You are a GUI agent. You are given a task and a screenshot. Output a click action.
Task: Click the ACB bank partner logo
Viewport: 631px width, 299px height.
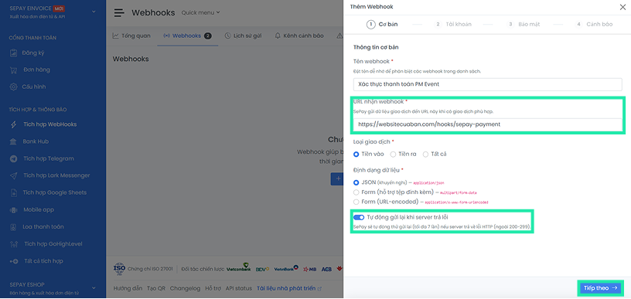(x=326, y=269)
